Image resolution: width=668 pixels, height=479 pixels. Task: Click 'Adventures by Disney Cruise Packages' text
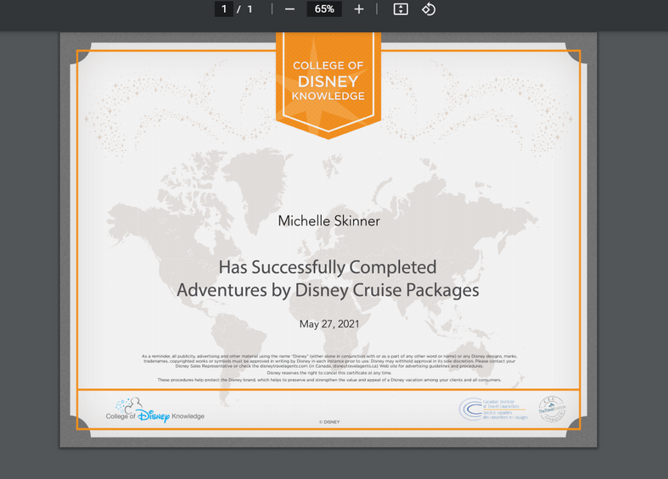pos(328,291)
